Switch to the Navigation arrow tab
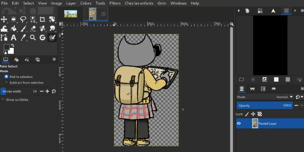This screenshot has width=304, height=152. (x=273, y=11)
